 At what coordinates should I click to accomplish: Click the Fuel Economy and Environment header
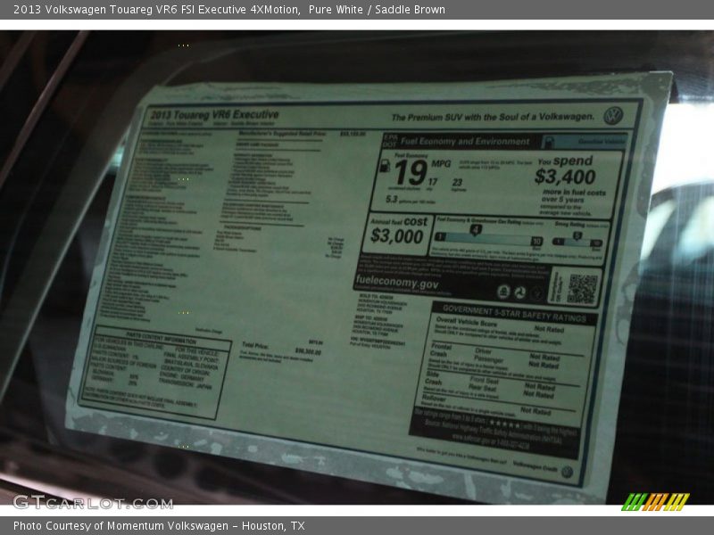pos(464,141)
